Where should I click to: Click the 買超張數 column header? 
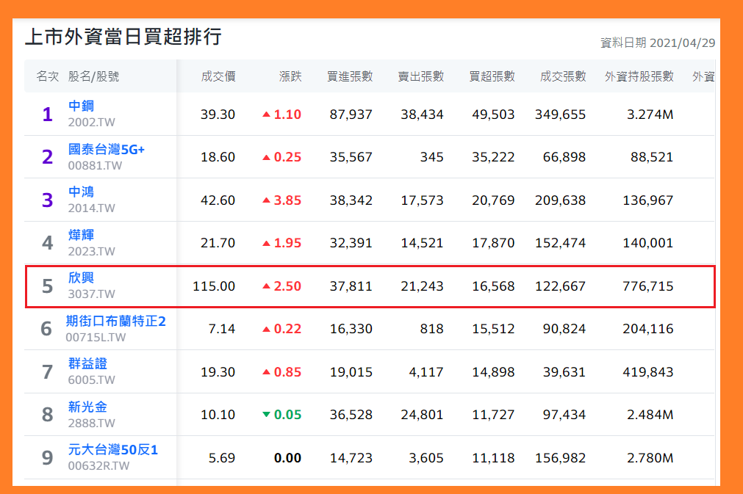pyautogui.click(x=492, y=76)
